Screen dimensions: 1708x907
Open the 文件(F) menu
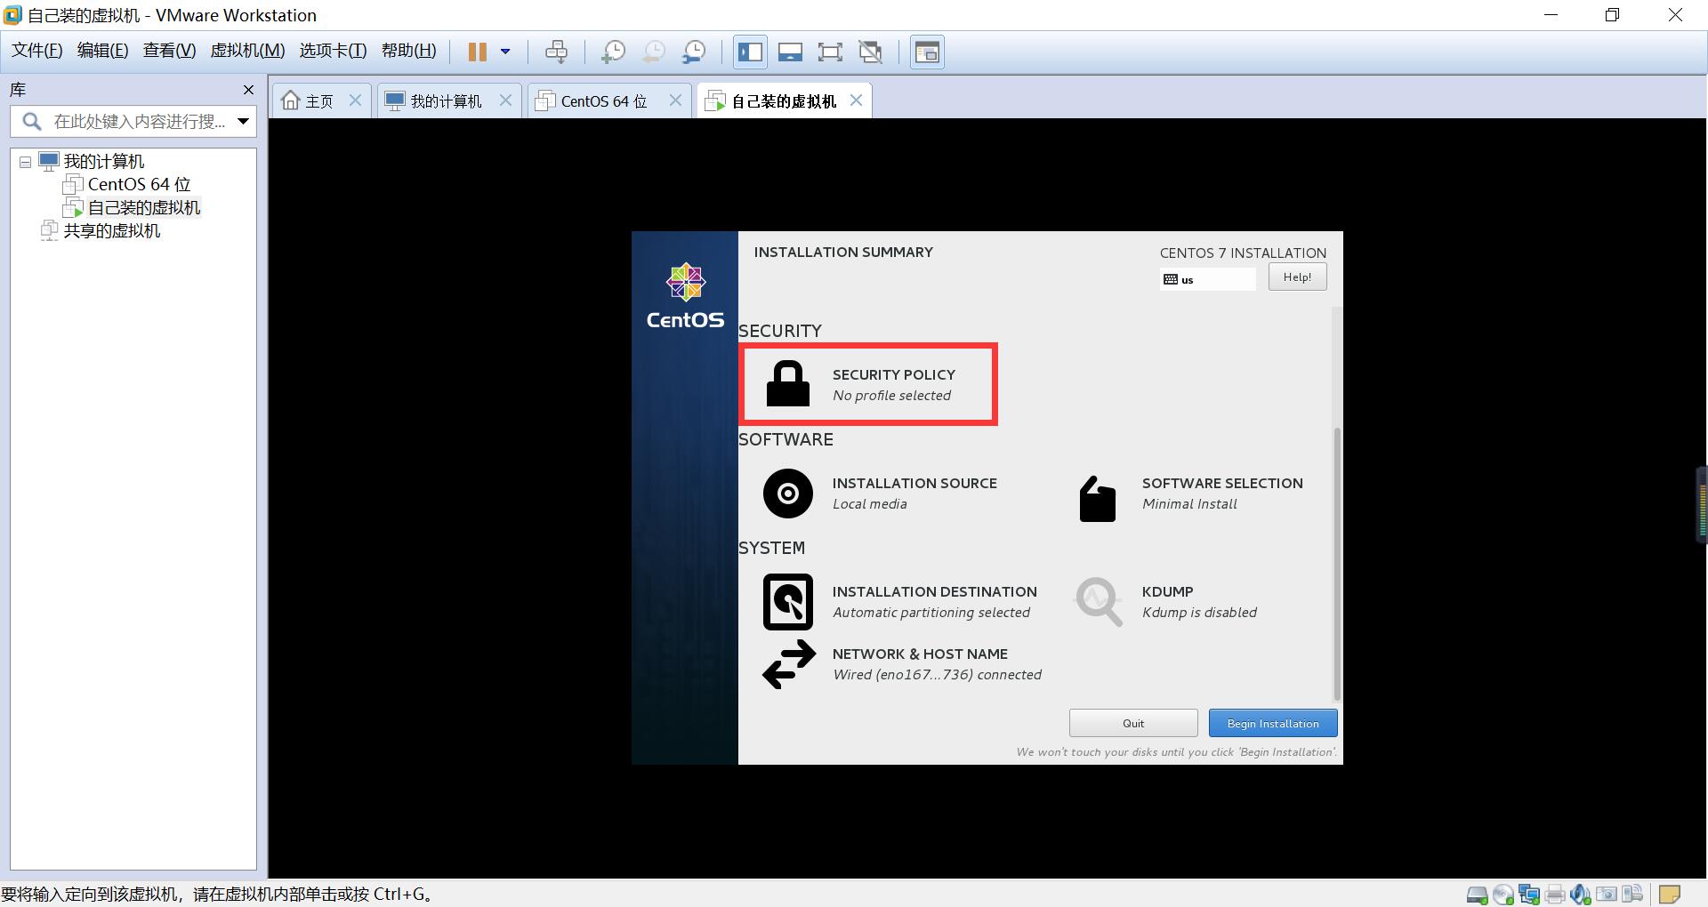point(36,51)
